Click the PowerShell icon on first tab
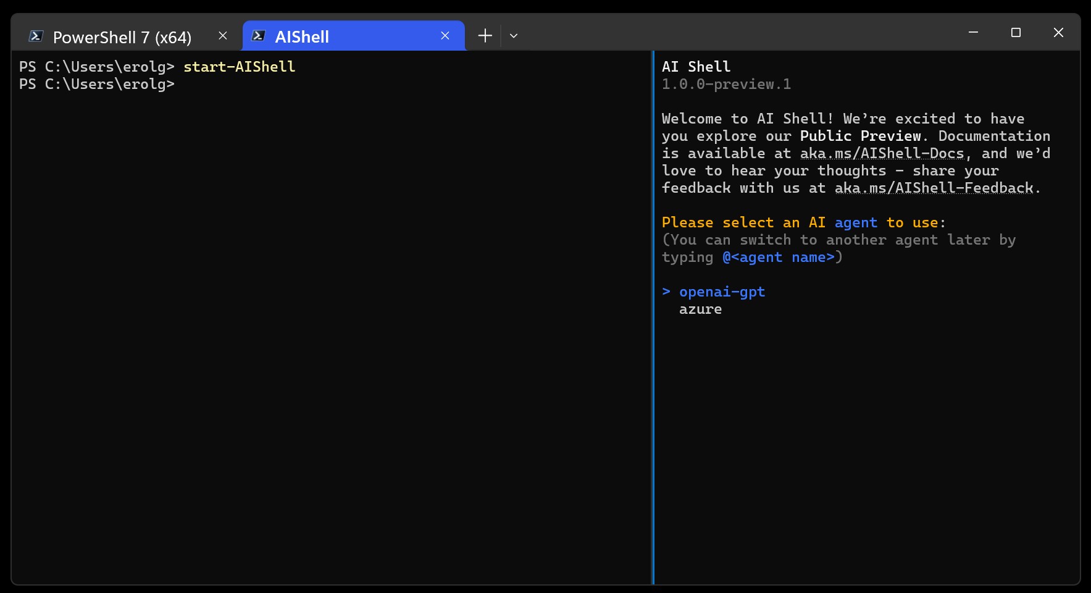 [x=36, y=36]
